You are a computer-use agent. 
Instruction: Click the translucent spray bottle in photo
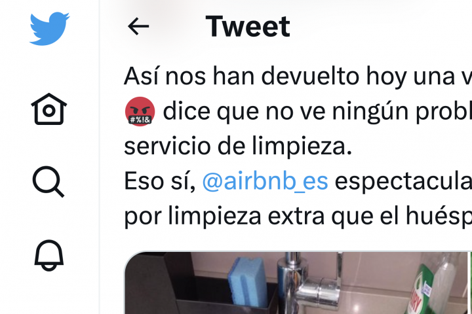pyautogui.click(x=442, y=284)
